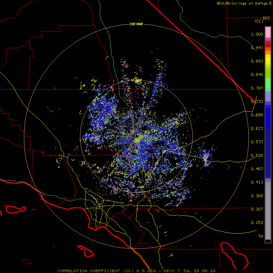This screenshot has width=273, height=273.
Task: Click the 0.360 color scale value
Action: coord(257,196)
